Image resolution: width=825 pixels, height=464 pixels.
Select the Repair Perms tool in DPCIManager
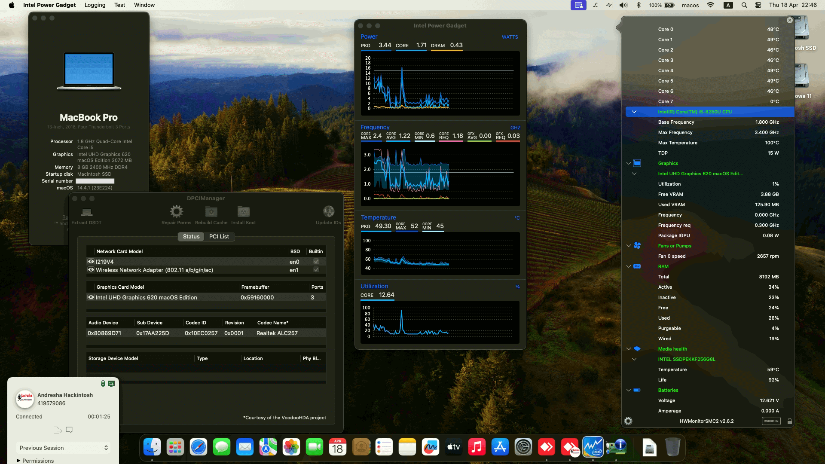click(x=176, y=211)
